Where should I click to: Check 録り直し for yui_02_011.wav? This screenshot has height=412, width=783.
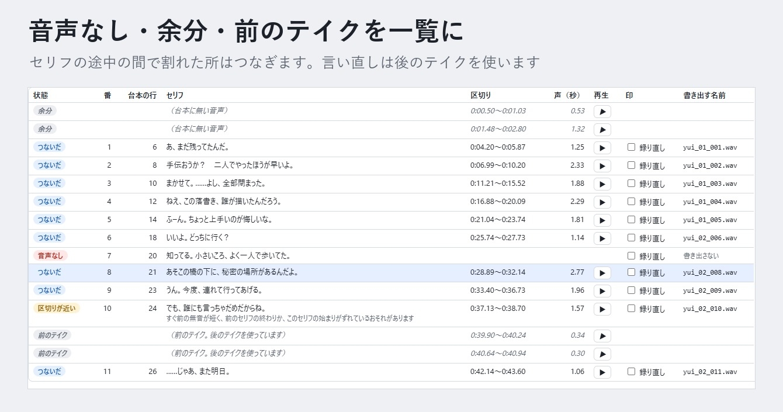click(x=631, y=371)
